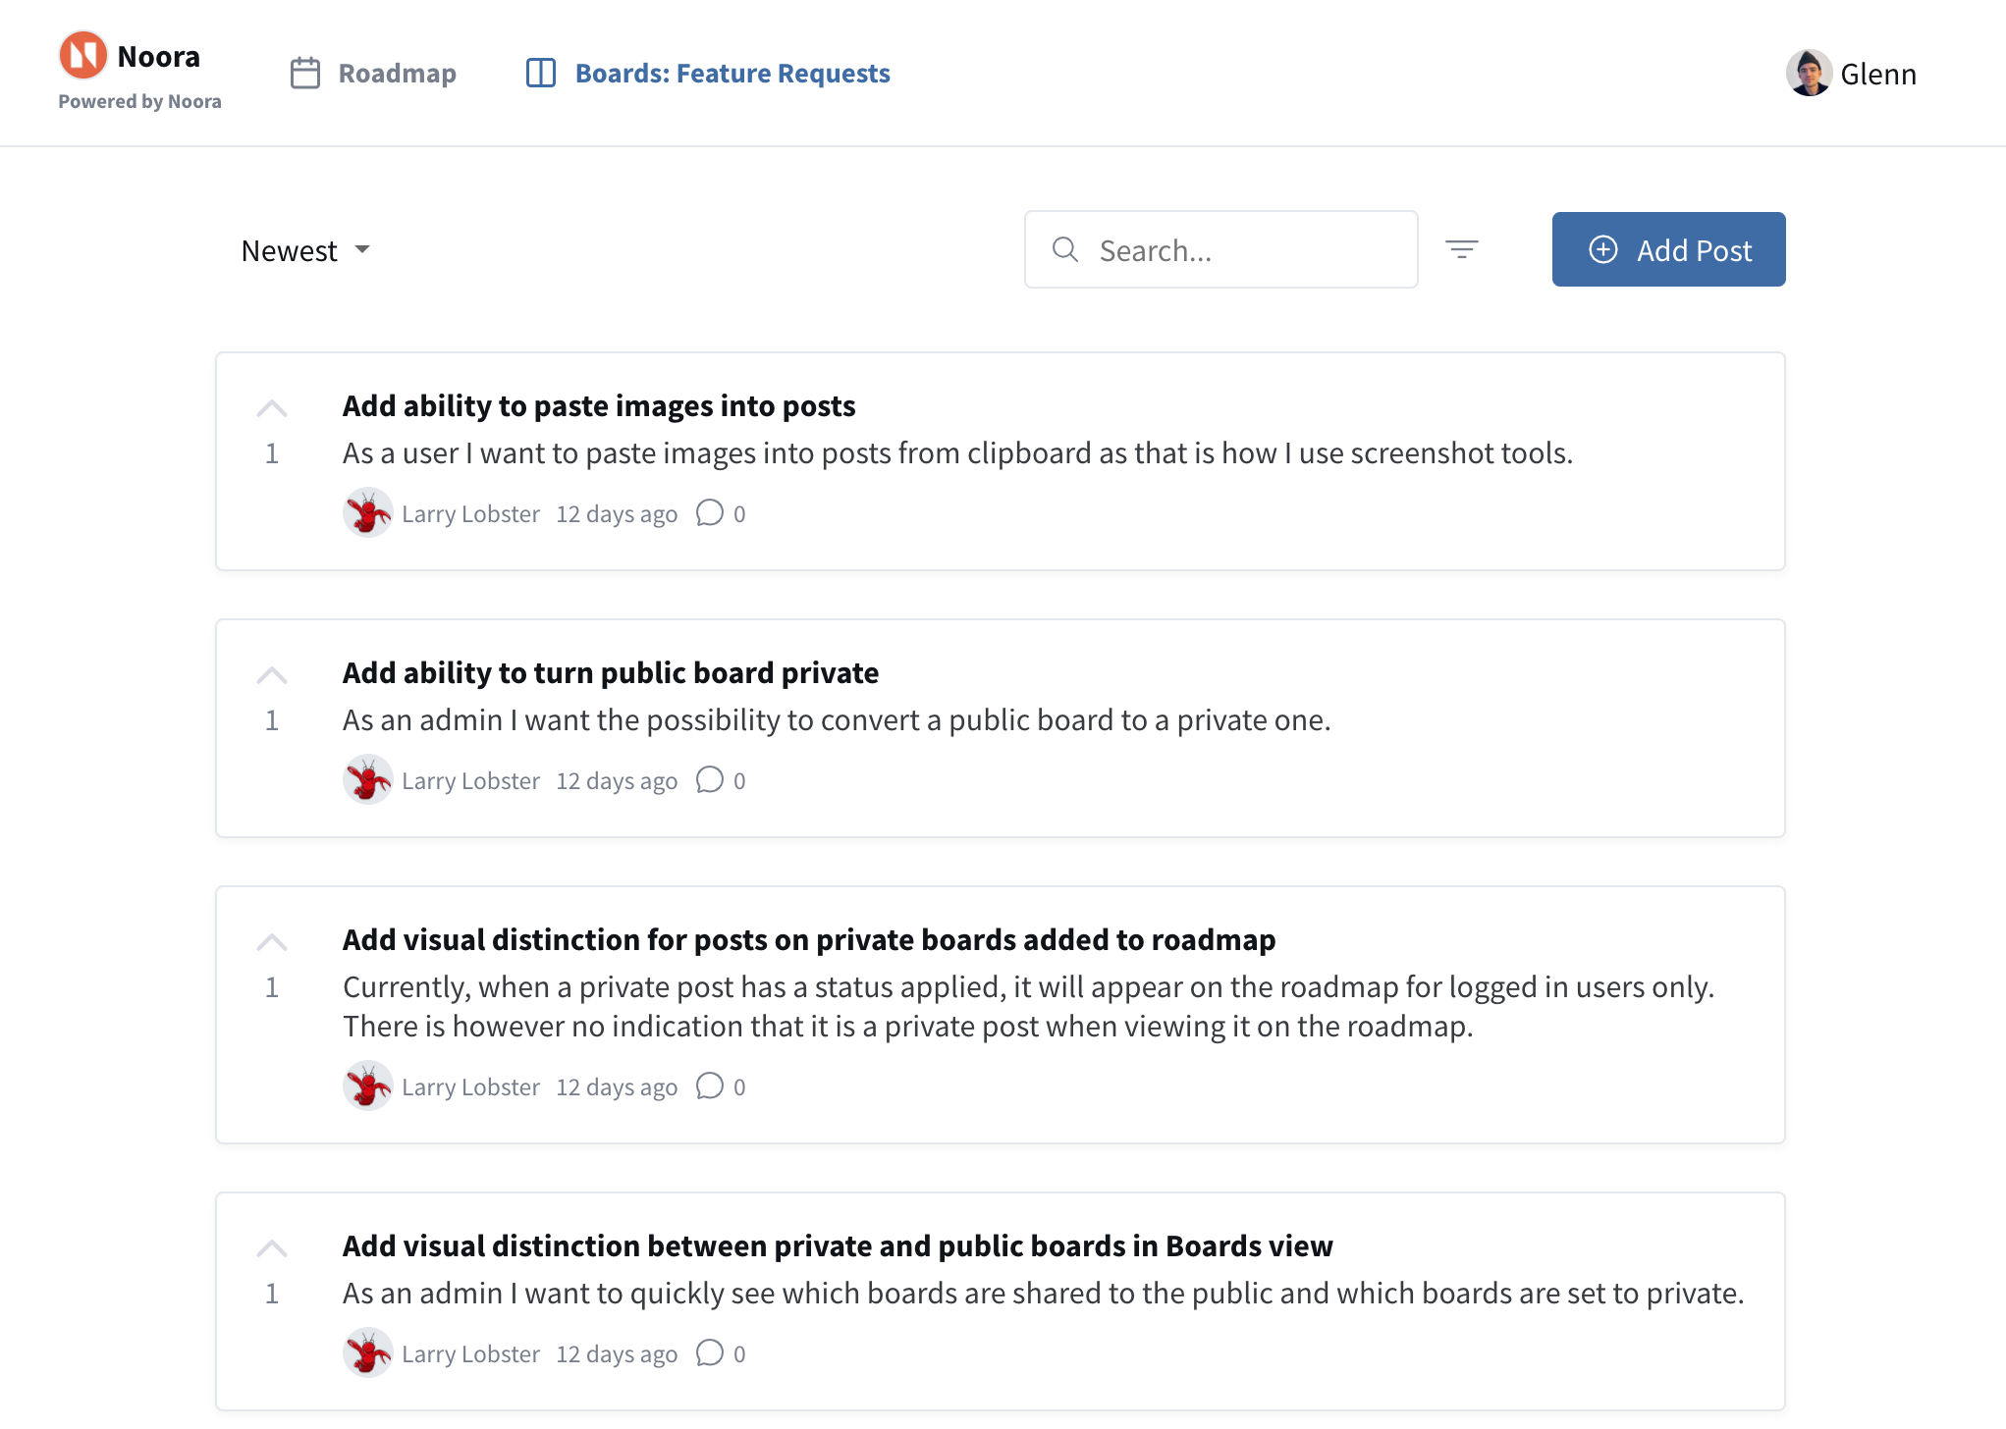Screen dimensions: 2006x1429
Task: Upvote the paste images into posts request
Action: 272,408
